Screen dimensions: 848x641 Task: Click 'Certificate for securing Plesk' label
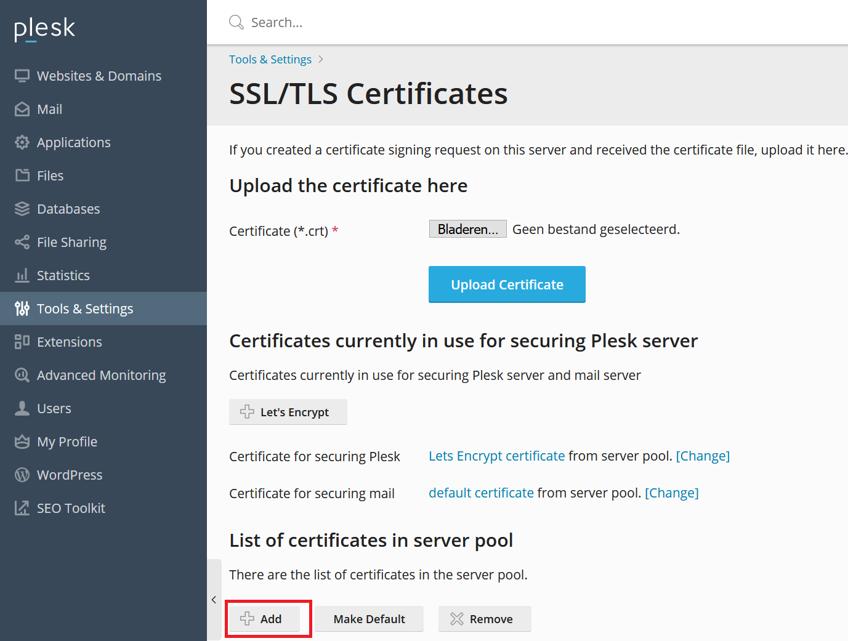315,457
